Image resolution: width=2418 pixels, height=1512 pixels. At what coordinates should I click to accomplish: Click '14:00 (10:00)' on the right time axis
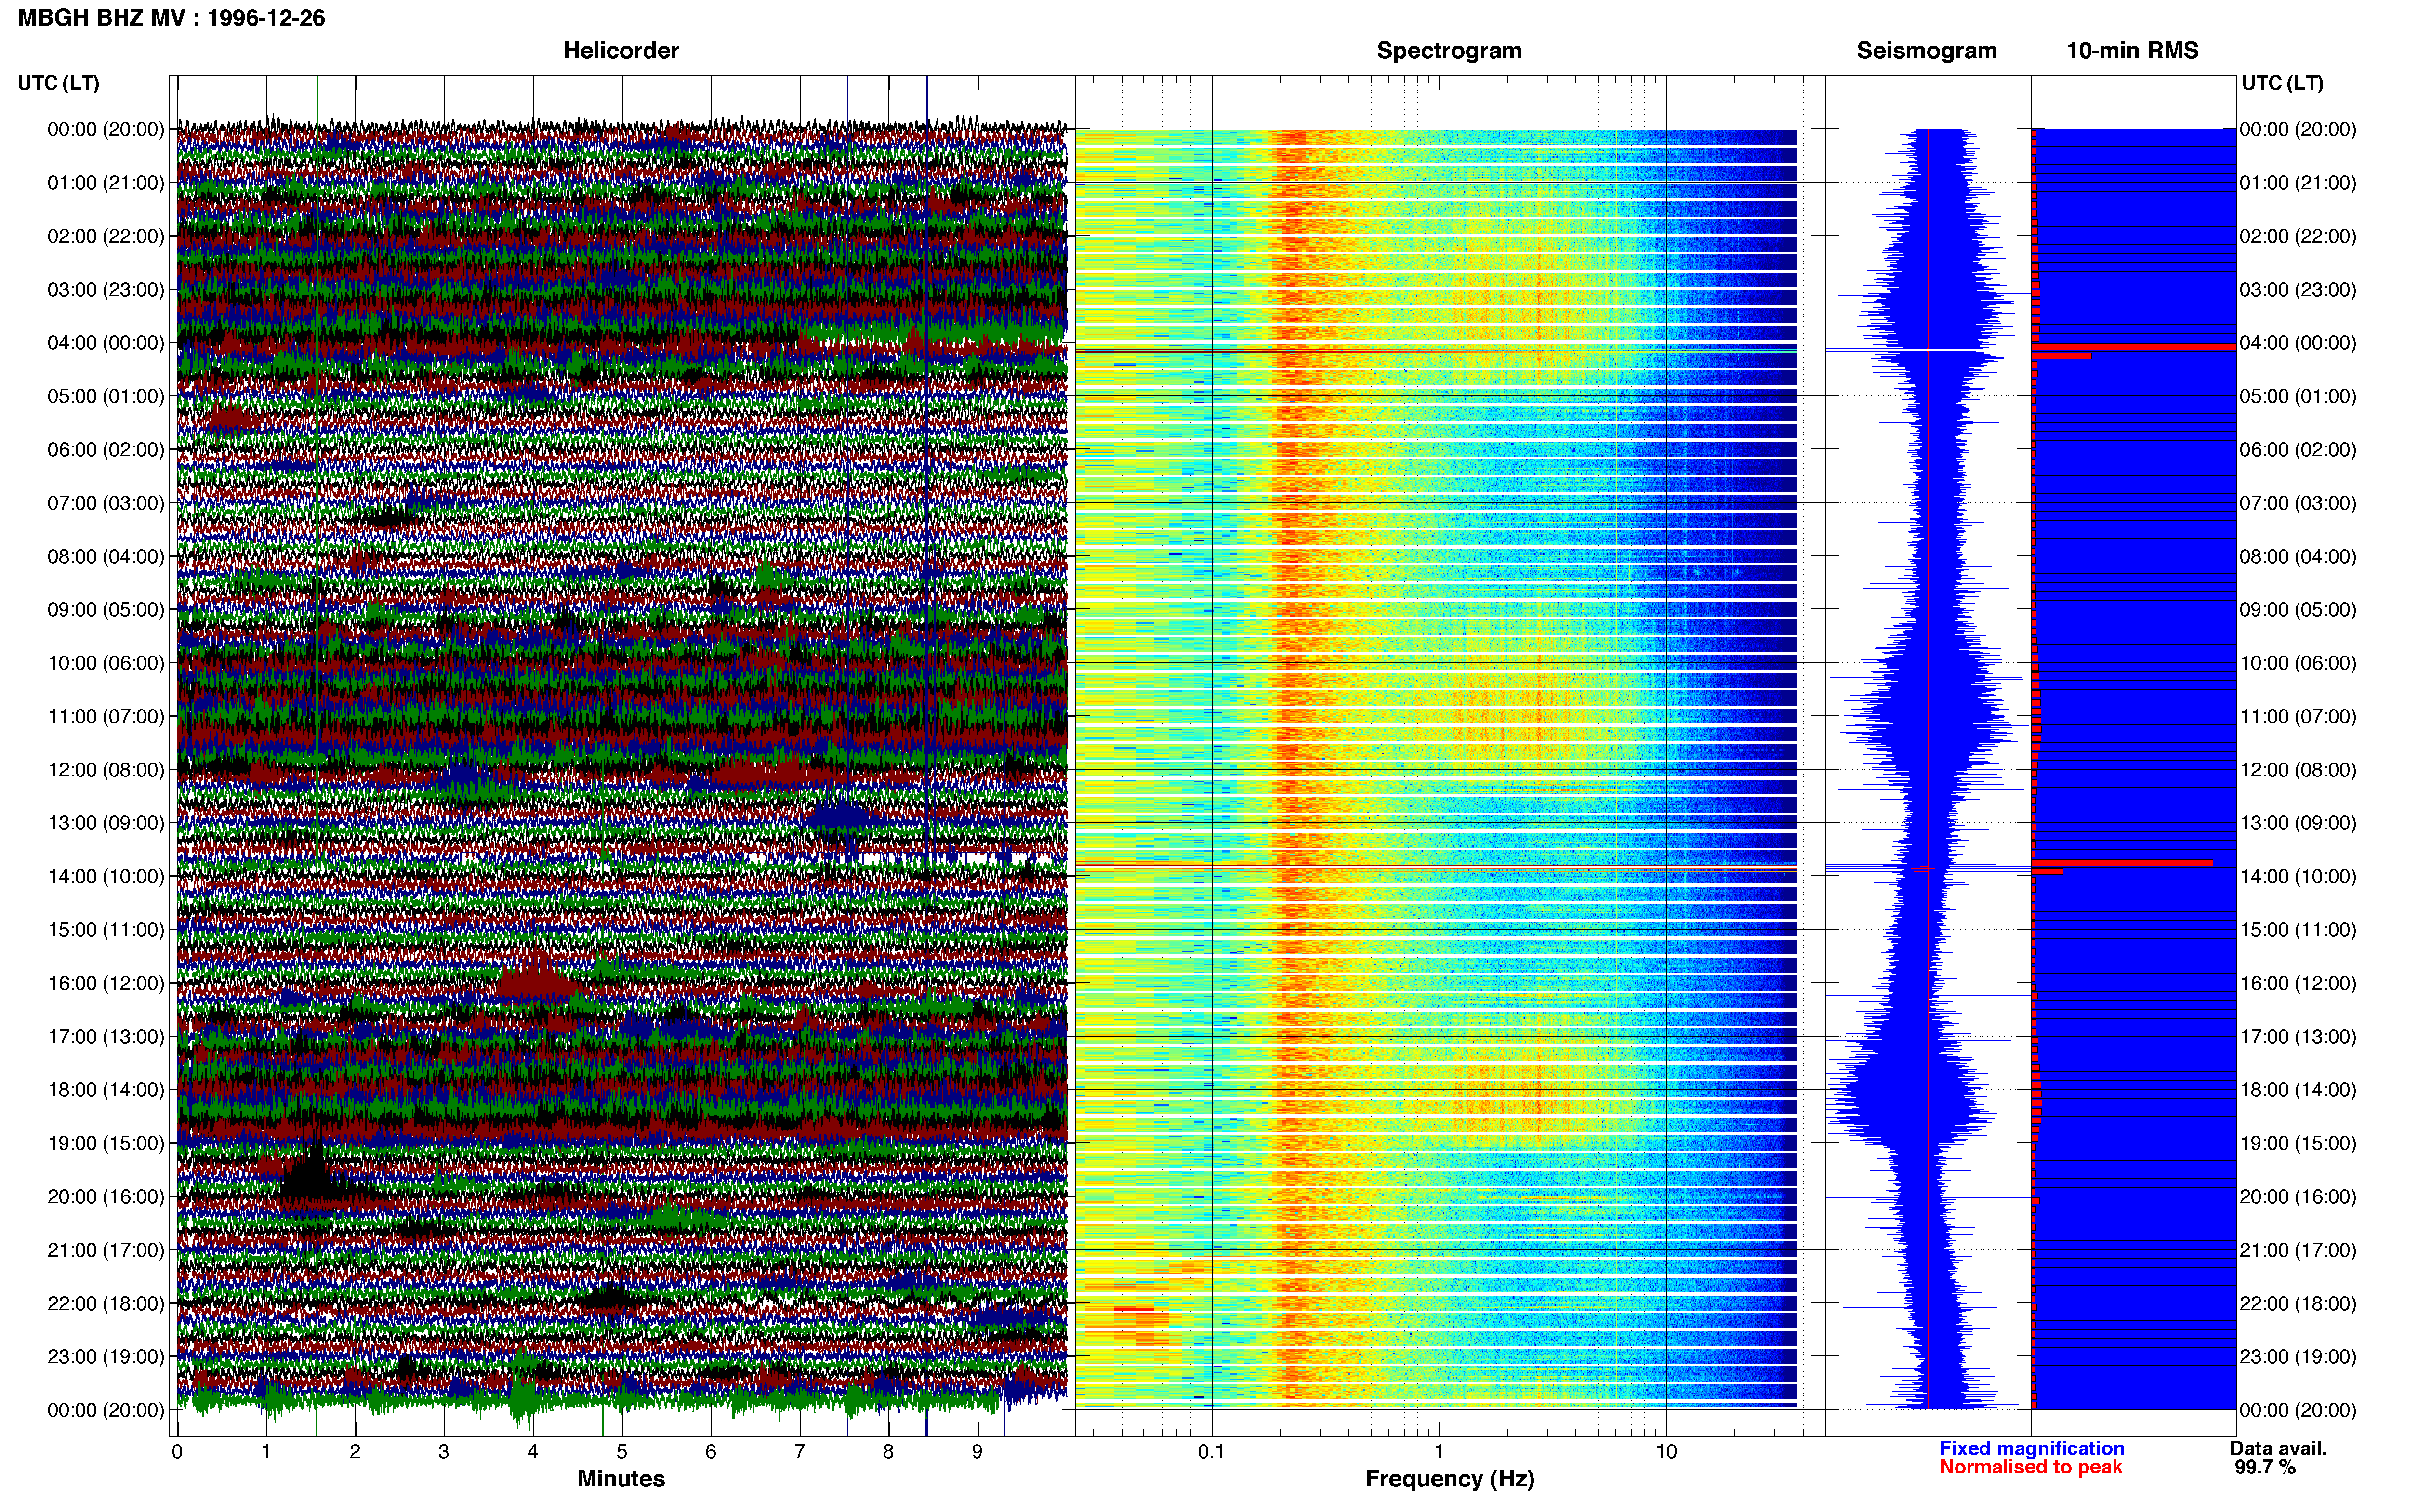[2298, 877]
